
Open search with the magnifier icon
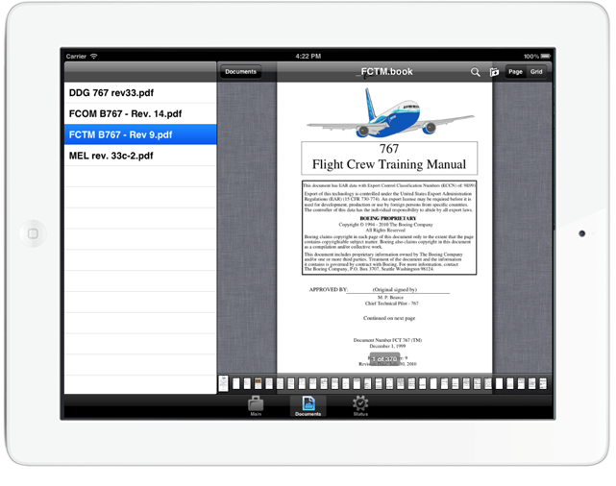tap(475, 72)
